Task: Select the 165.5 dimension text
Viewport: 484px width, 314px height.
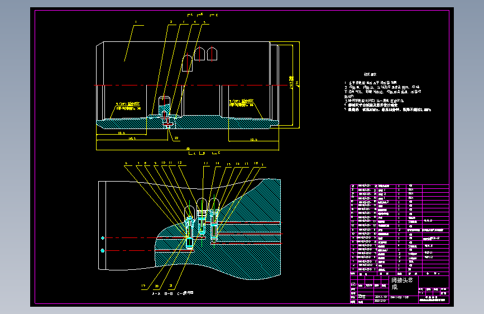Action: [x=132, y=139]
